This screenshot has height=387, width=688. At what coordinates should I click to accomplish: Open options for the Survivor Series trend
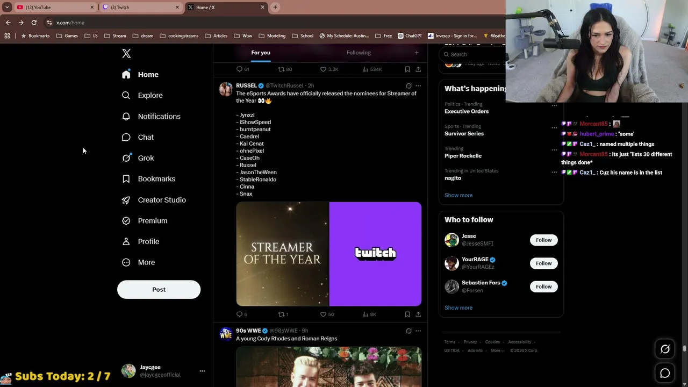[554, 128]
